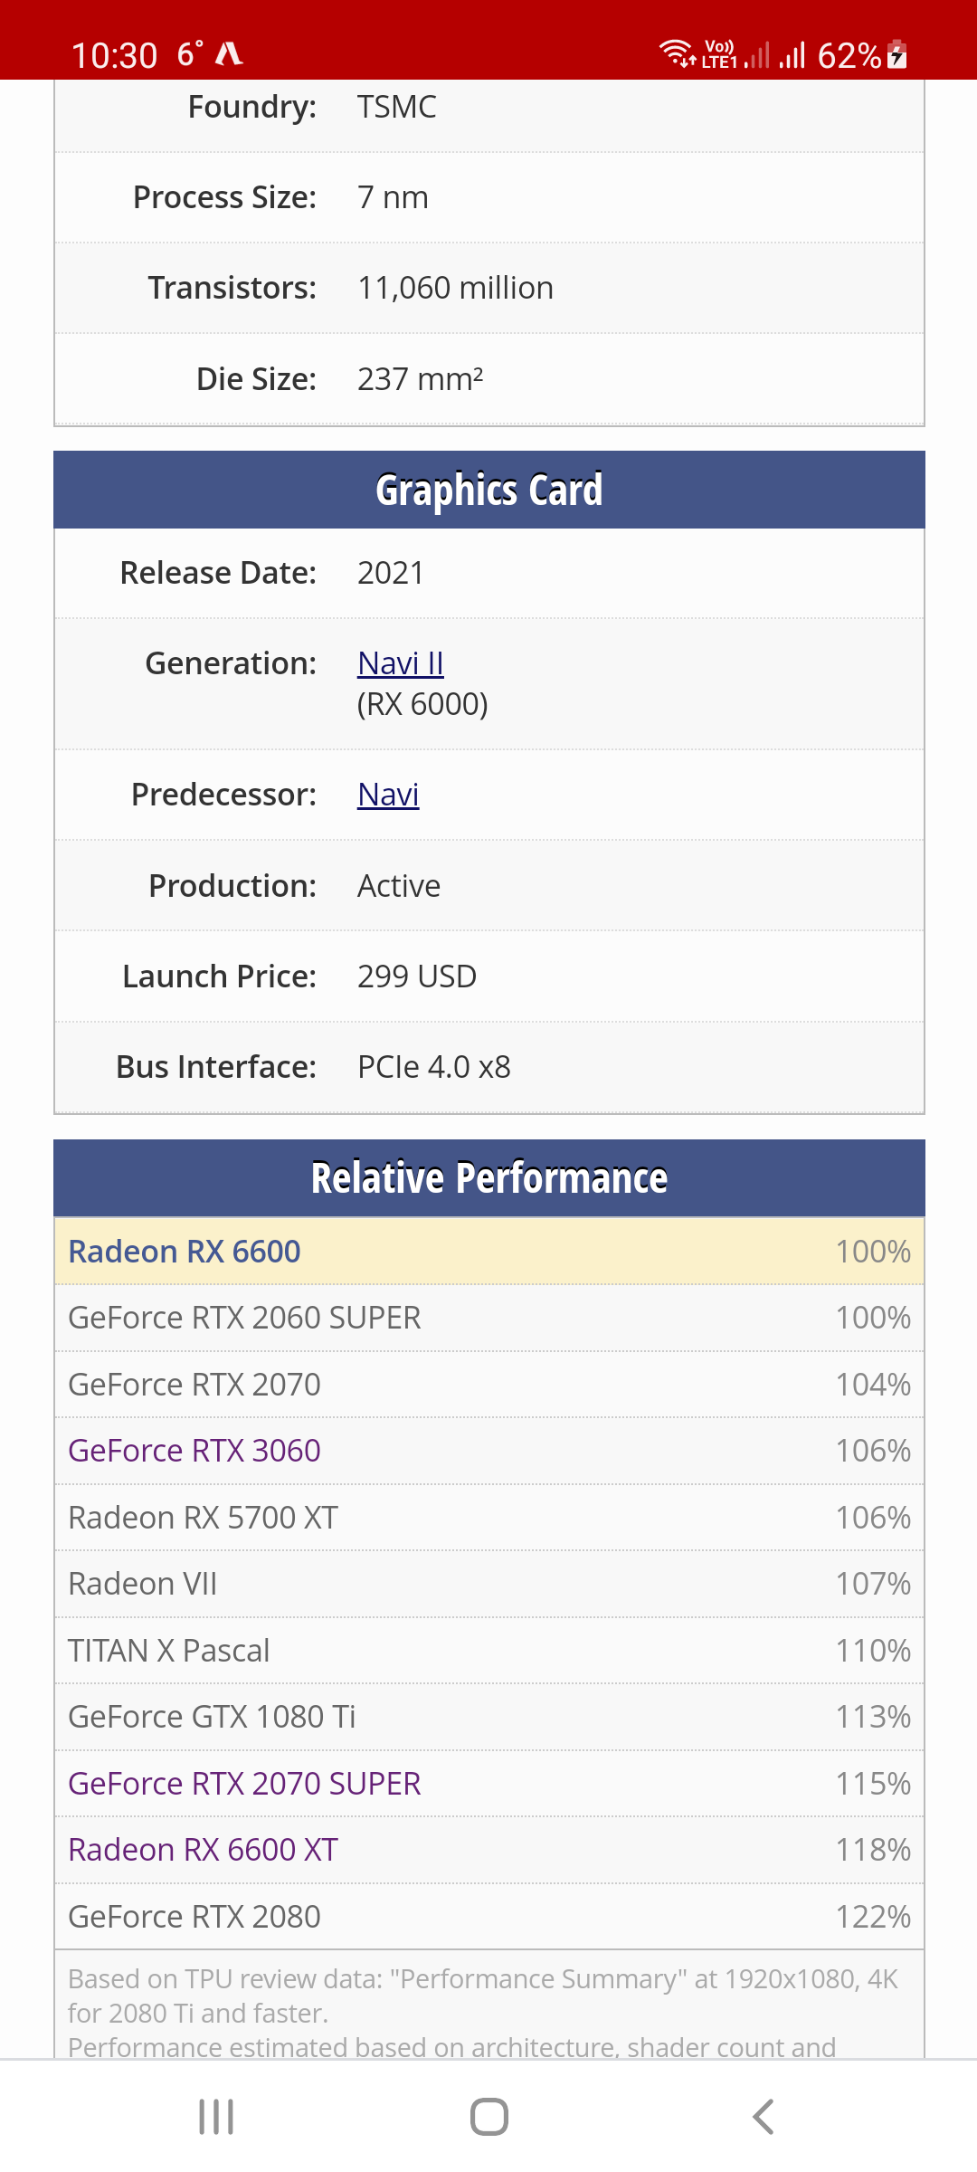The height and width of the screenshot is (2172, 977).
Task: Tap the Relative Performance section header
Action: point(488,1178)
